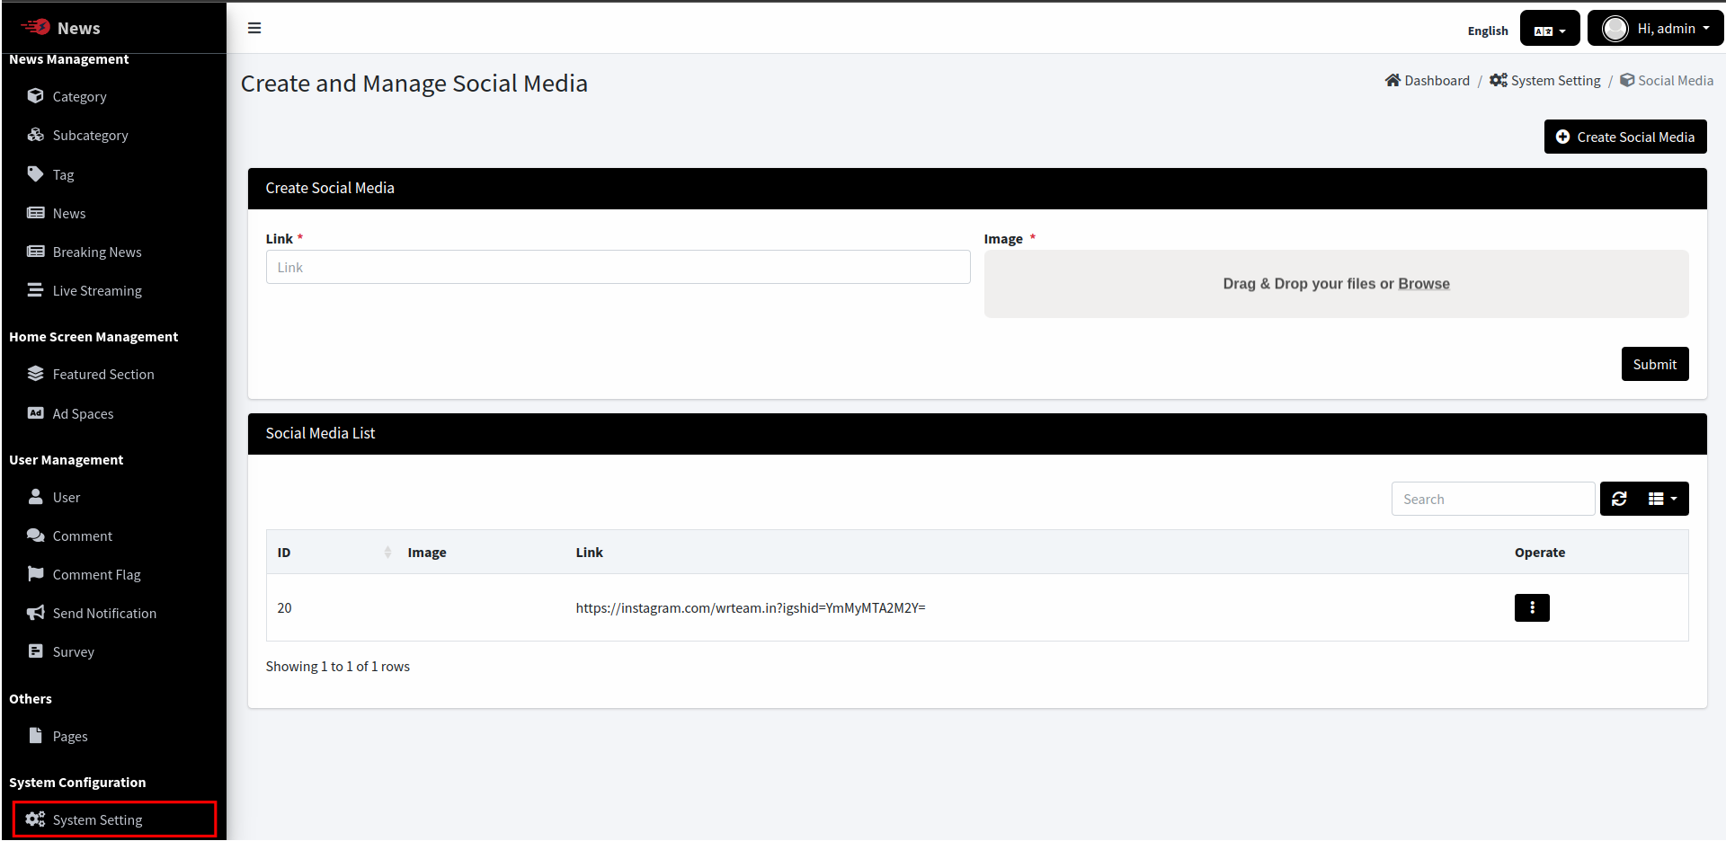Click the Tag icon in sidebar
Image resolution: width=1726 pixels, height=841 pixels.
pos(36,174)
